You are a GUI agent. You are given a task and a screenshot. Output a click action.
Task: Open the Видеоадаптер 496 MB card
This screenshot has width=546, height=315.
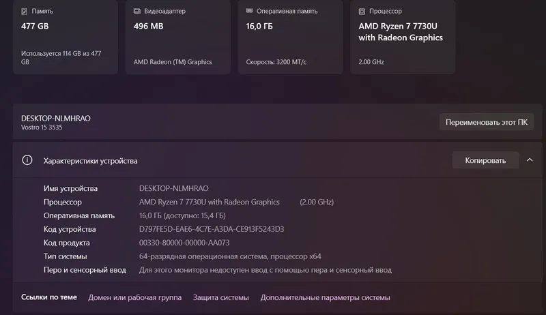[178, 37]
